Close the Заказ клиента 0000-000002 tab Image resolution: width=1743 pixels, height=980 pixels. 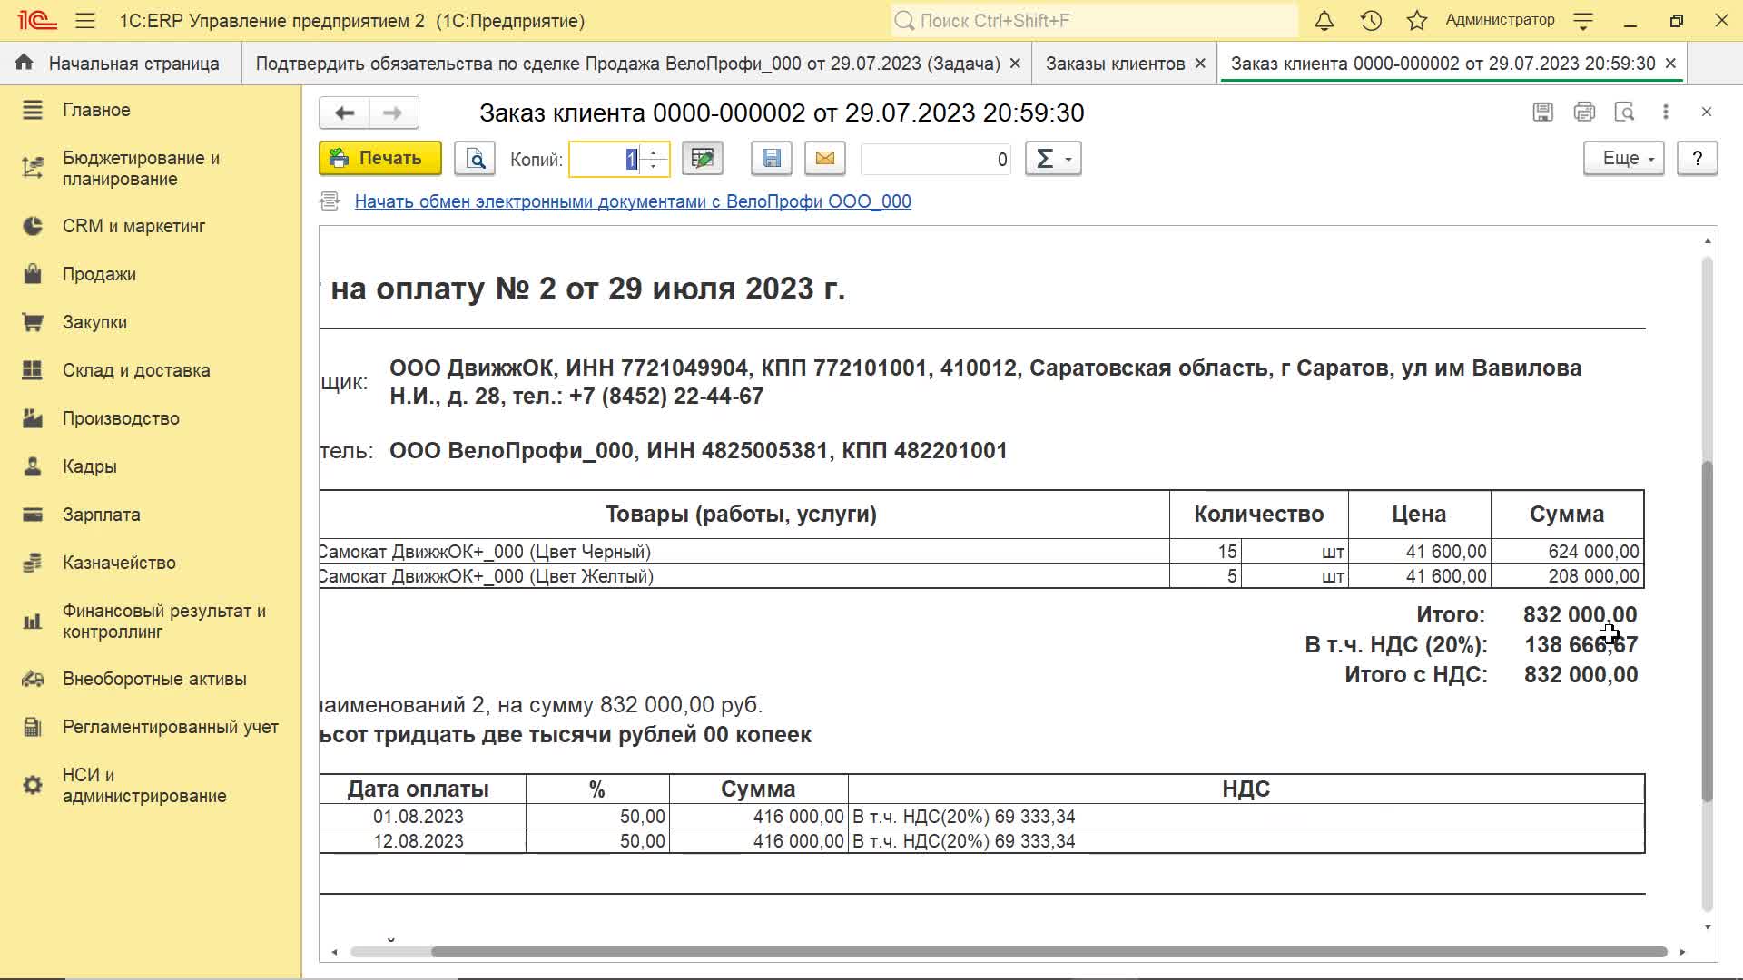[1670, 64]
